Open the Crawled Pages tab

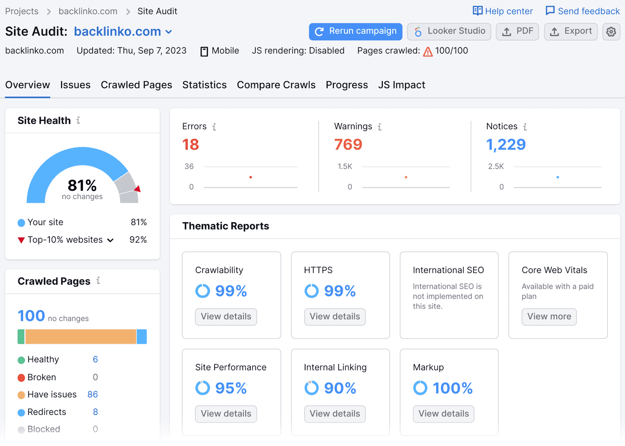[x=136, y=85]
